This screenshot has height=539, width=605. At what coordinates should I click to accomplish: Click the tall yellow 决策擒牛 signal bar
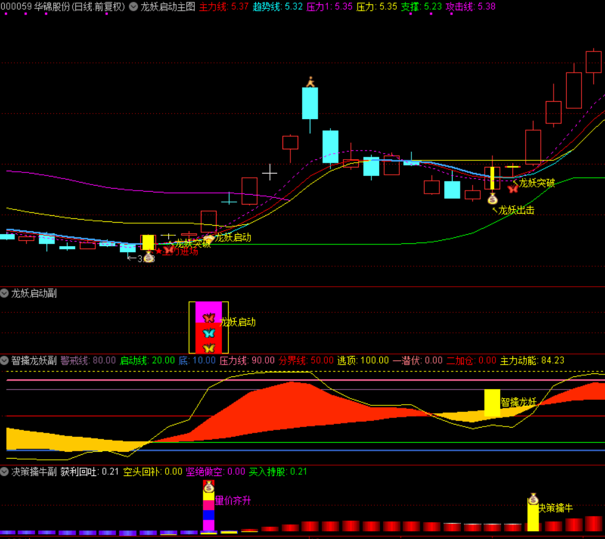pos(533,518)
